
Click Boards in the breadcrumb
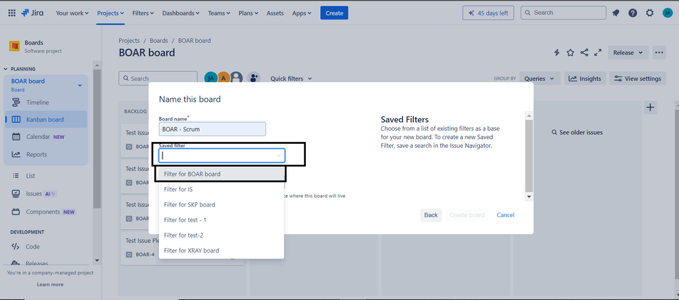coord(159,41)
